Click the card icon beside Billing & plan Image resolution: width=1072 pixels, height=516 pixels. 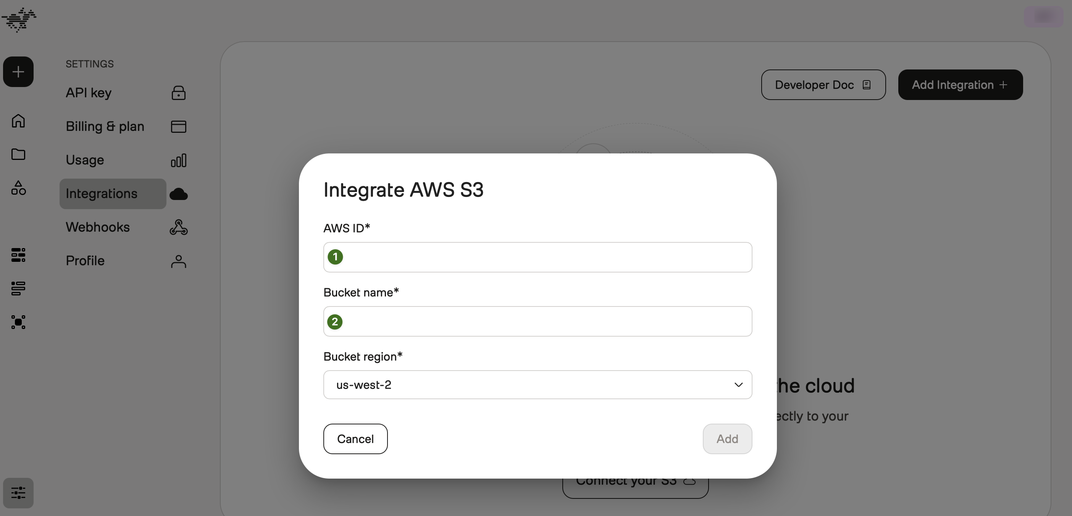click(179, 126)
